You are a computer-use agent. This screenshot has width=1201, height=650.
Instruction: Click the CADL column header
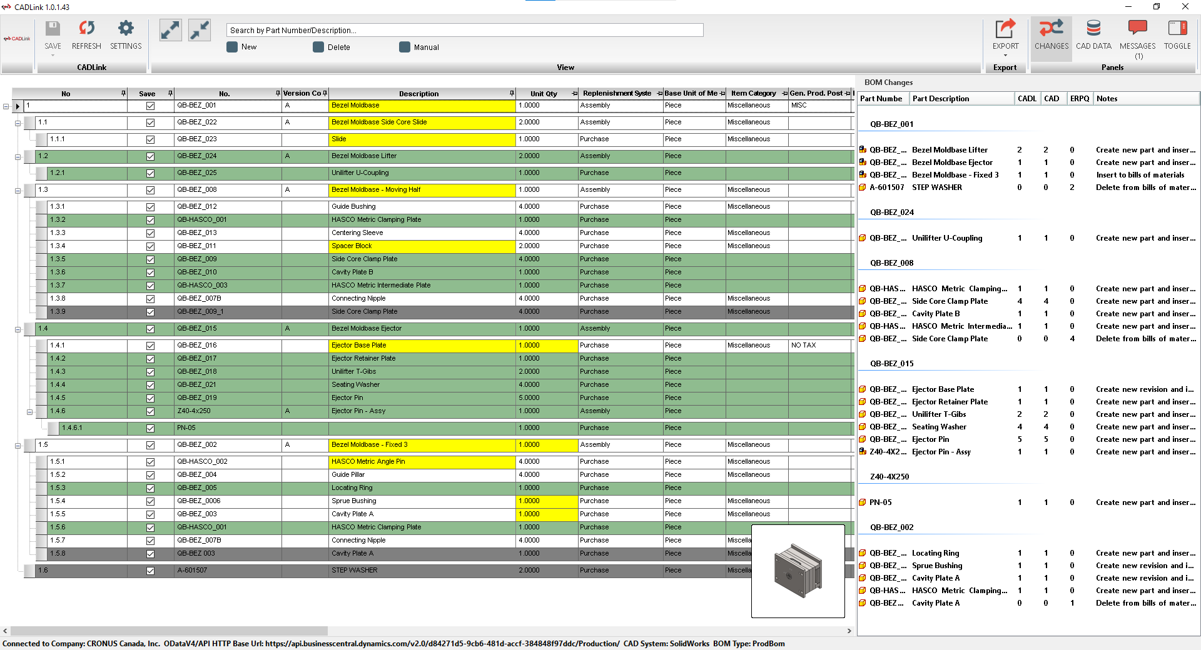[1027, 99]
